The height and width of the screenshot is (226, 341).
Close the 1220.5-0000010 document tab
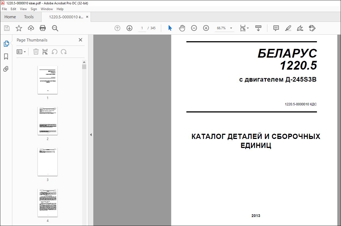pos(87,17)
